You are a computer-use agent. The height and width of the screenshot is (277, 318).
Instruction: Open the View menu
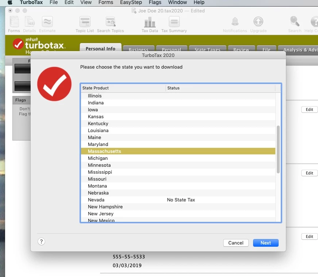86,3
